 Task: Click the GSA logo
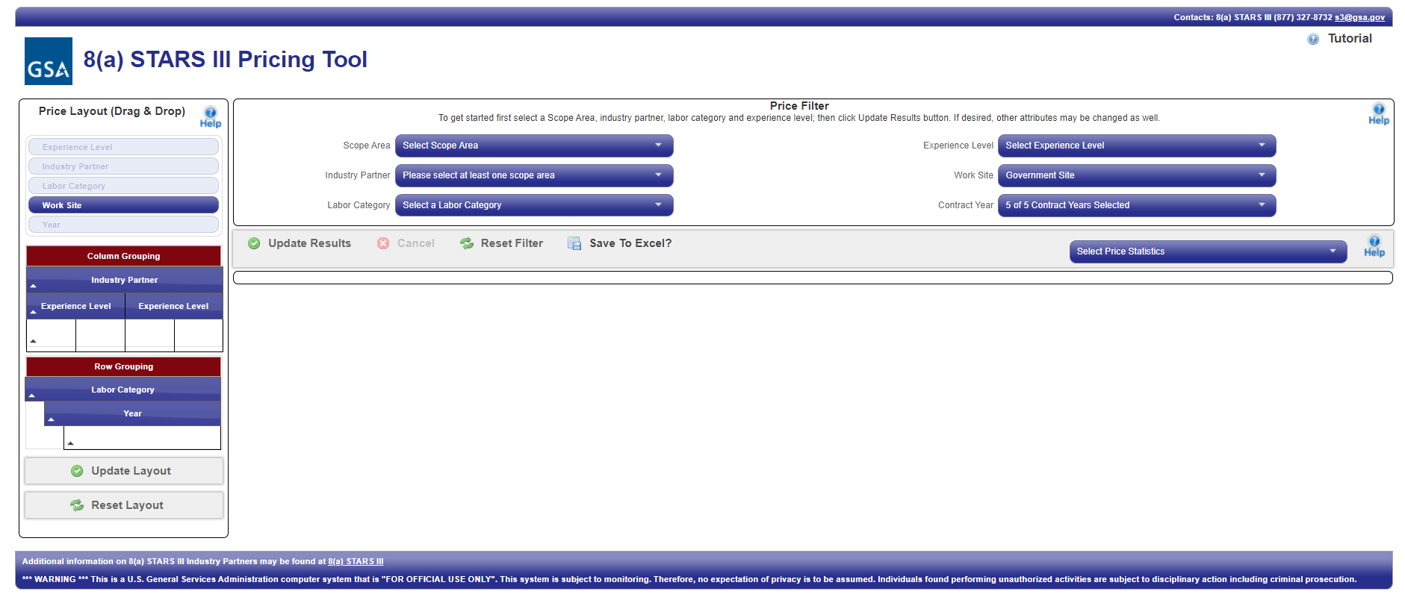click(49, 61)
